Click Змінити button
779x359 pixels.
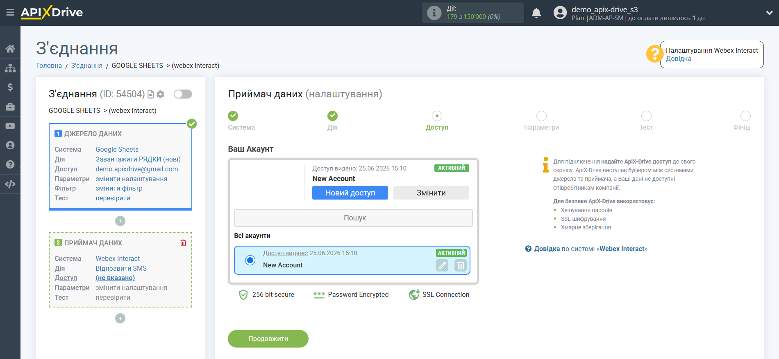pos(431,193)
